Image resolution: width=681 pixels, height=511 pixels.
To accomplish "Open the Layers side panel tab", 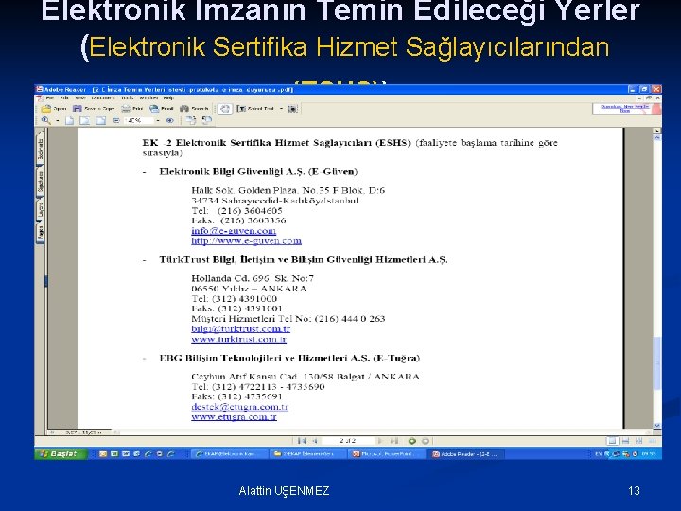I will (x=40, y=210).
